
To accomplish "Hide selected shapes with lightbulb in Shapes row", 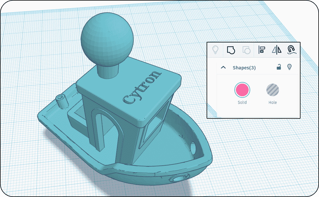I will (289, 67).
